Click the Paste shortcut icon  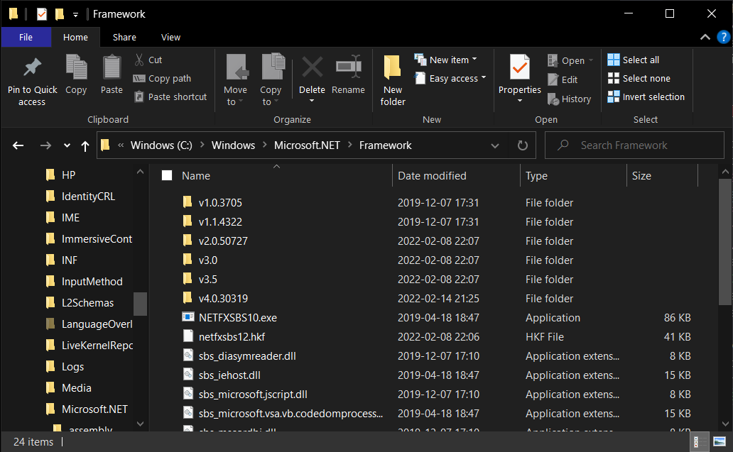coord(139,97)
